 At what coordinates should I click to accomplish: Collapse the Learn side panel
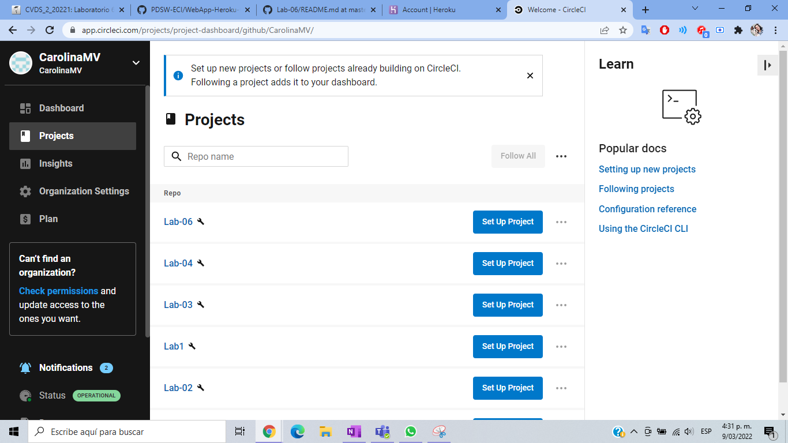(x=768, y=65)
